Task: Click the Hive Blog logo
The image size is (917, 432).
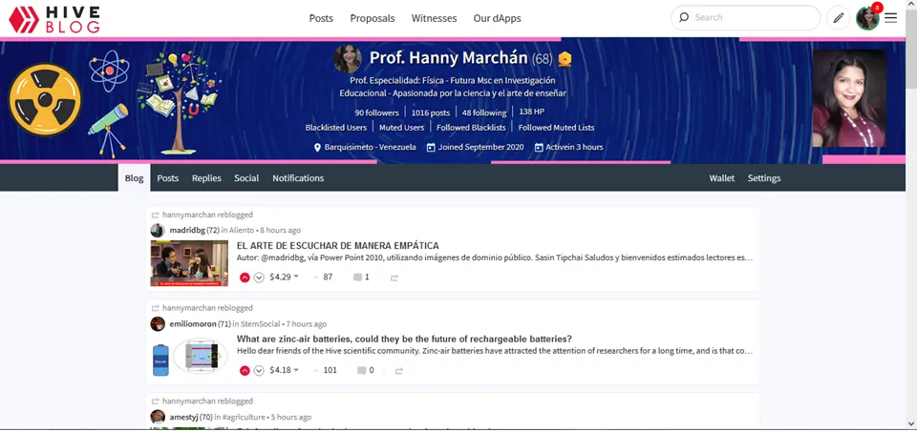Action: pos(53,19)
